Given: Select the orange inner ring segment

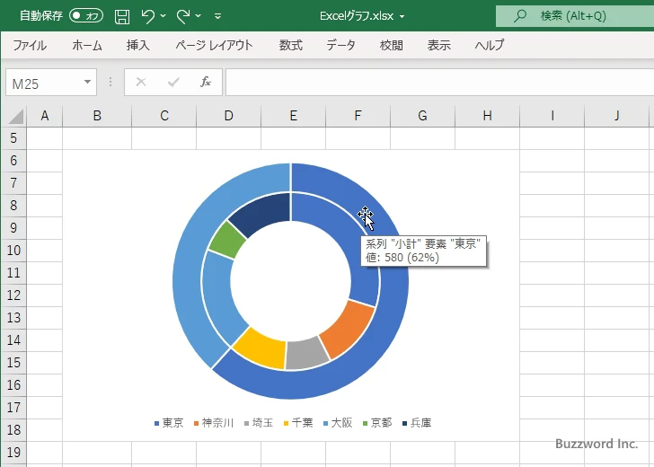Looking at the screenshot, I should [349, 329].
